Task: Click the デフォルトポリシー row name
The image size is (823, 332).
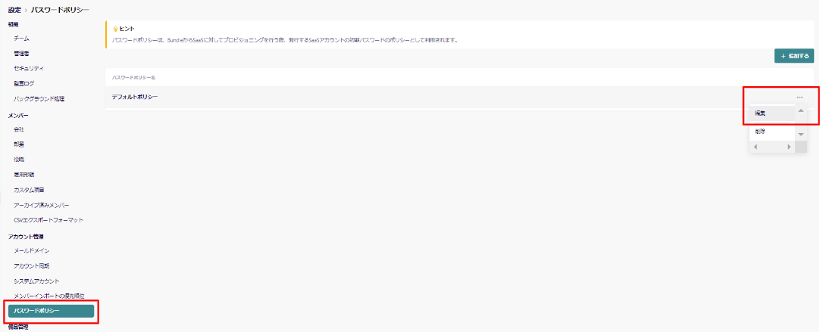Action: (x=135, y=97)
